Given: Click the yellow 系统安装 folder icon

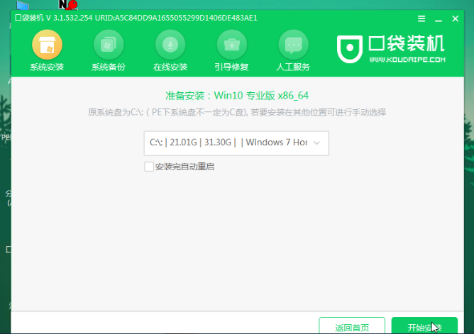Looking at the screenshot, I should click(x=47, y=45).
